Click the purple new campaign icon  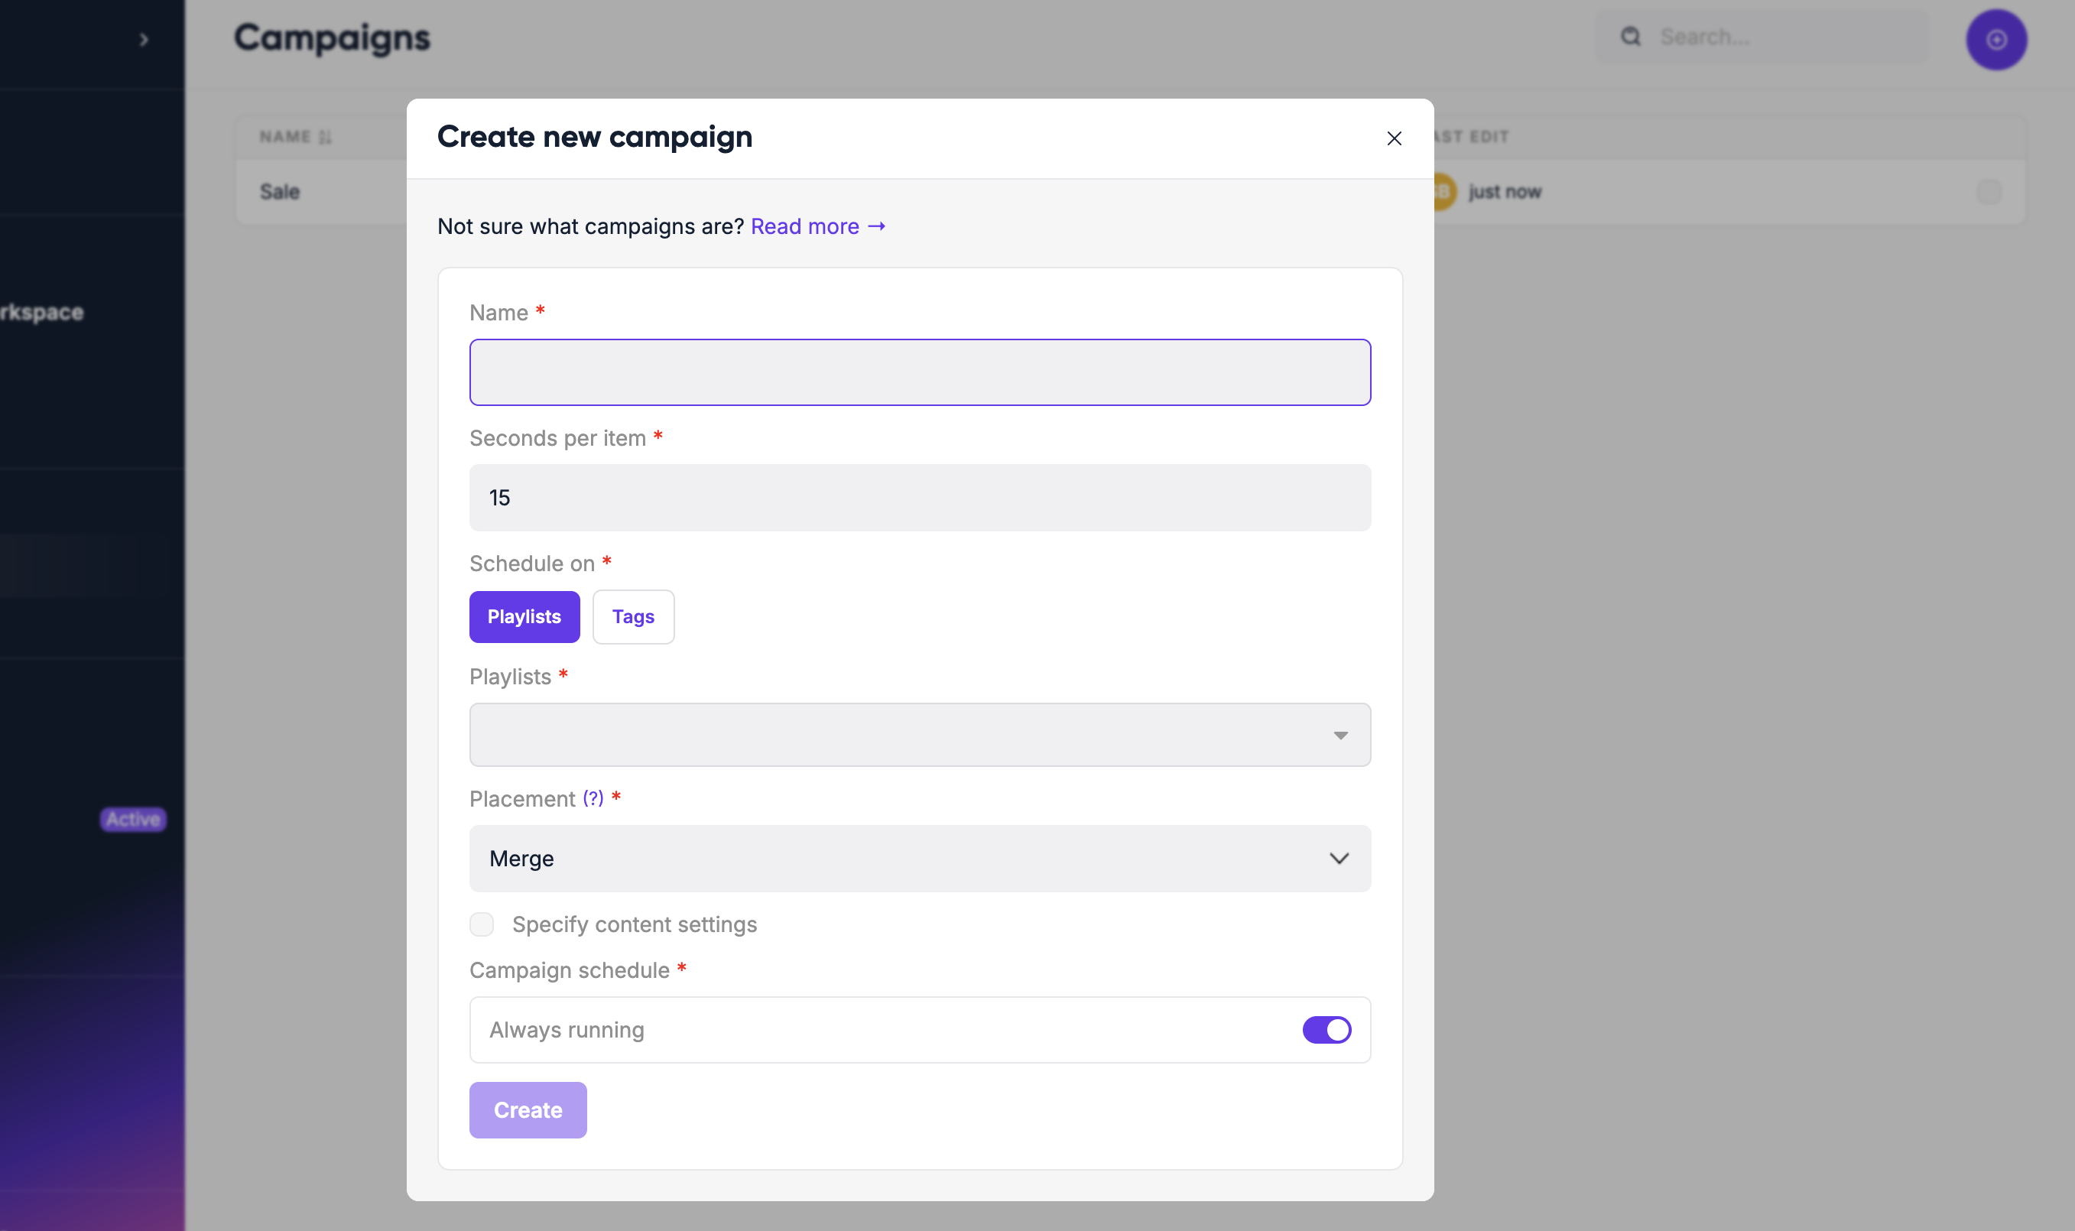tap(1995, 38)
